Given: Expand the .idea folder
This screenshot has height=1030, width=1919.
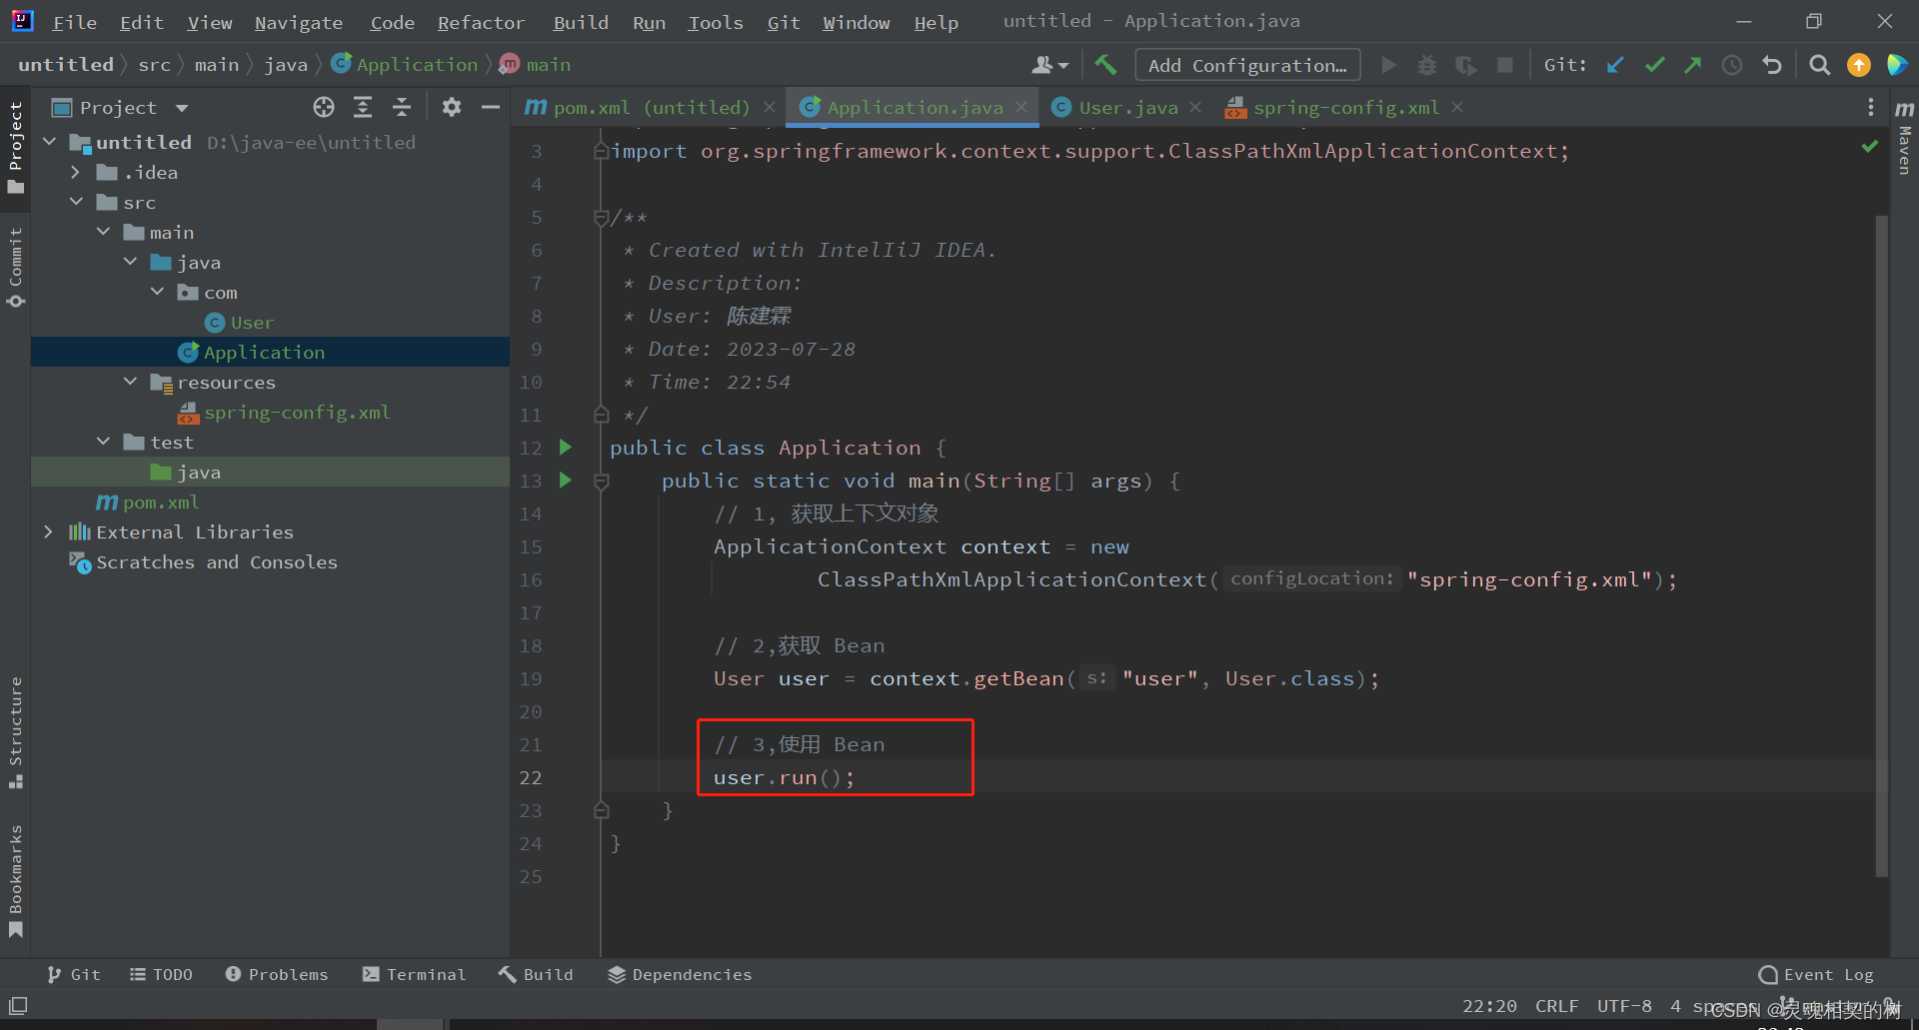Looking at the screenshot, I should point(76,172).
